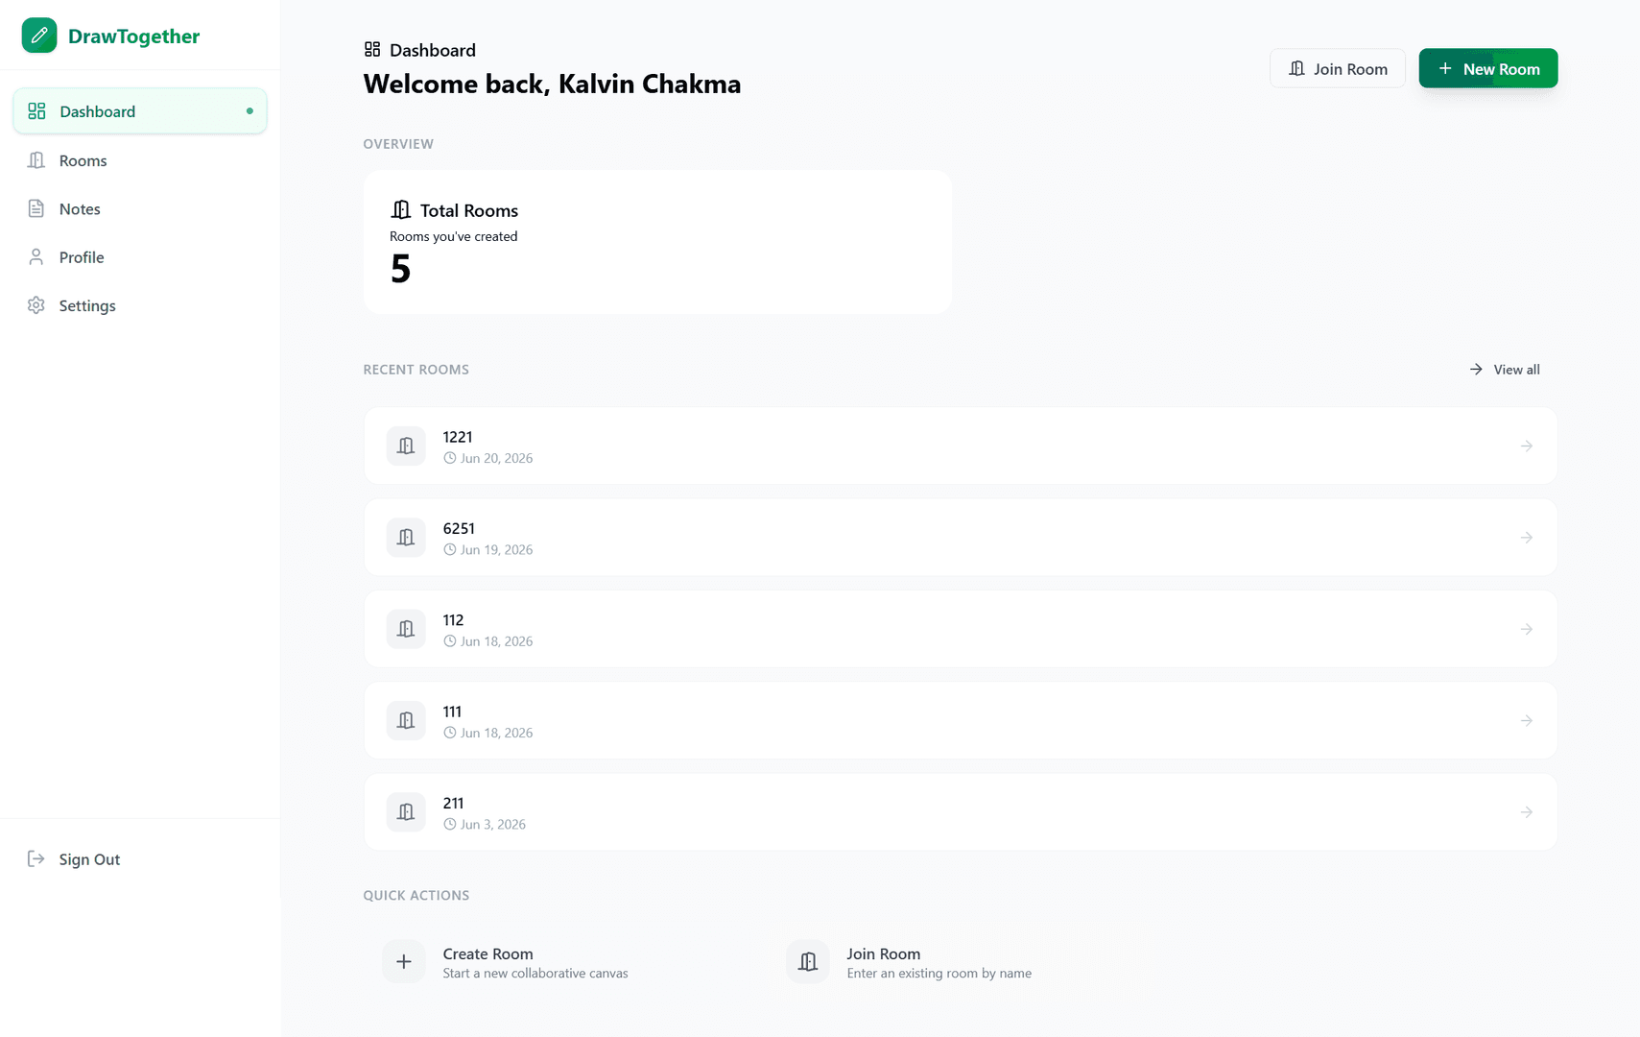Expand room 1221 with its right arrow

click(1526, 446)
